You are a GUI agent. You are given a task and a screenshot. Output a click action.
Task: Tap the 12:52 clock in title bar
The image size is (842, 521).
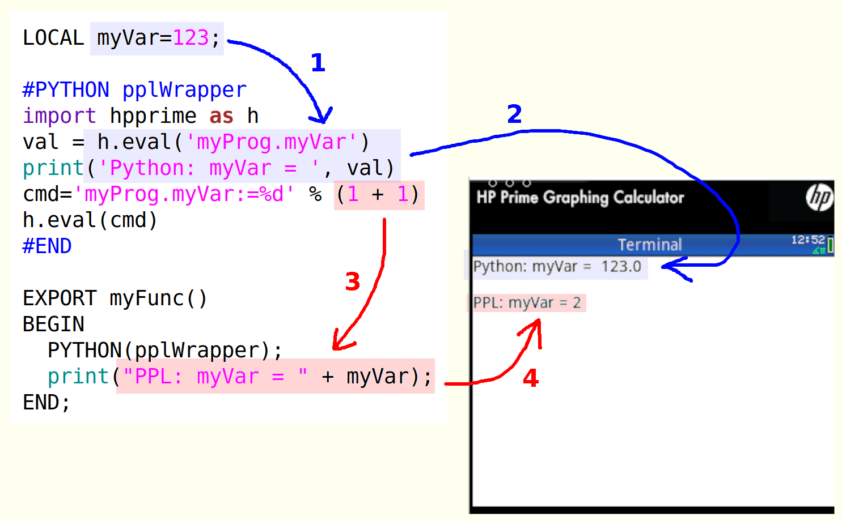click(x=808, y=240)
